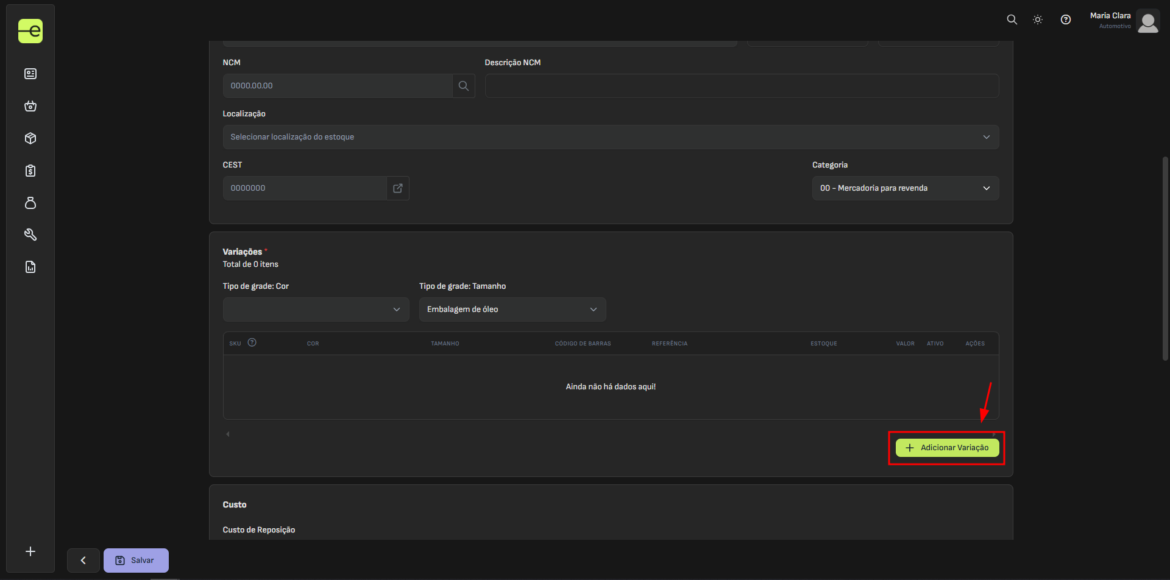Click the NCM search magnifier button

point(463,86)
